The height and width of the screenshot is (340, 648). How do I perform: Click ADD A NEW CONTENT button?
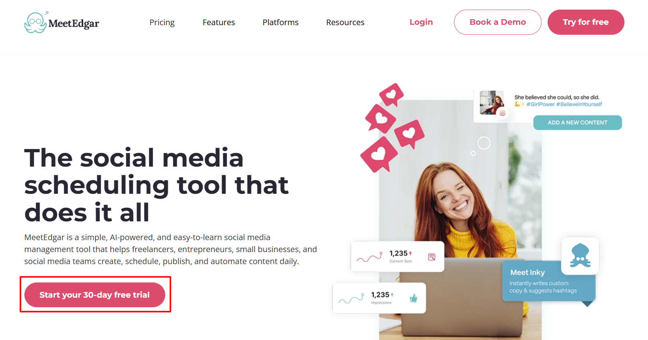point(578,123)
